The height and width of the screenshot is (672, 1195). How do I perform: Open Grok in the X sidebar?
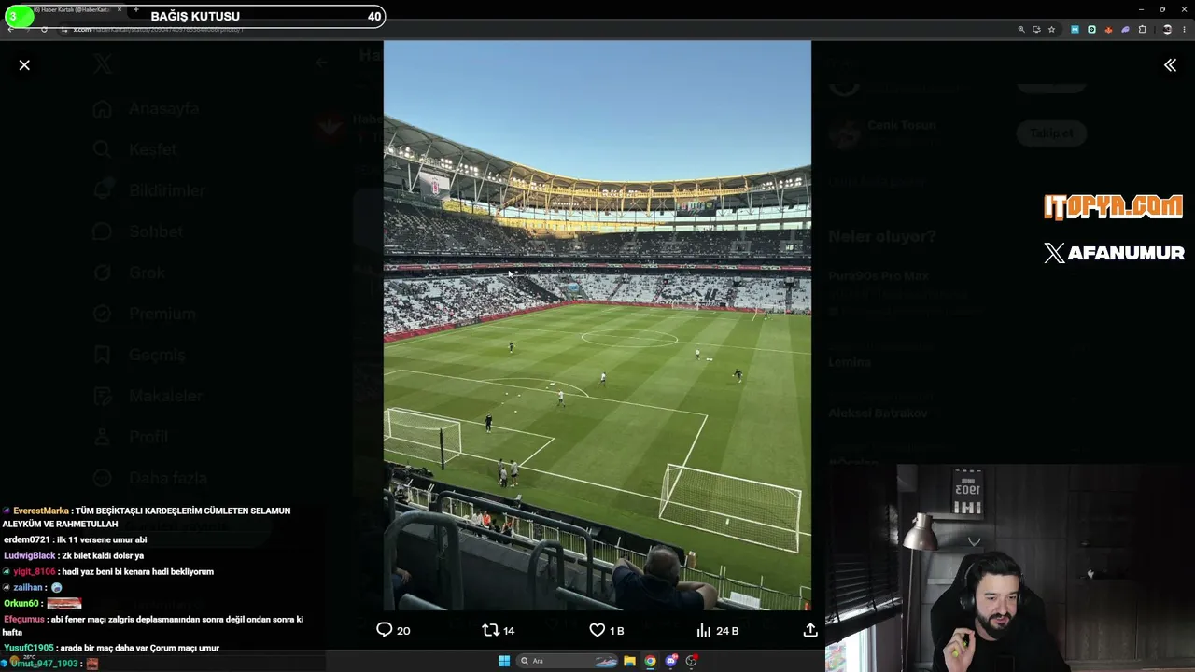(x=130, y=273)
